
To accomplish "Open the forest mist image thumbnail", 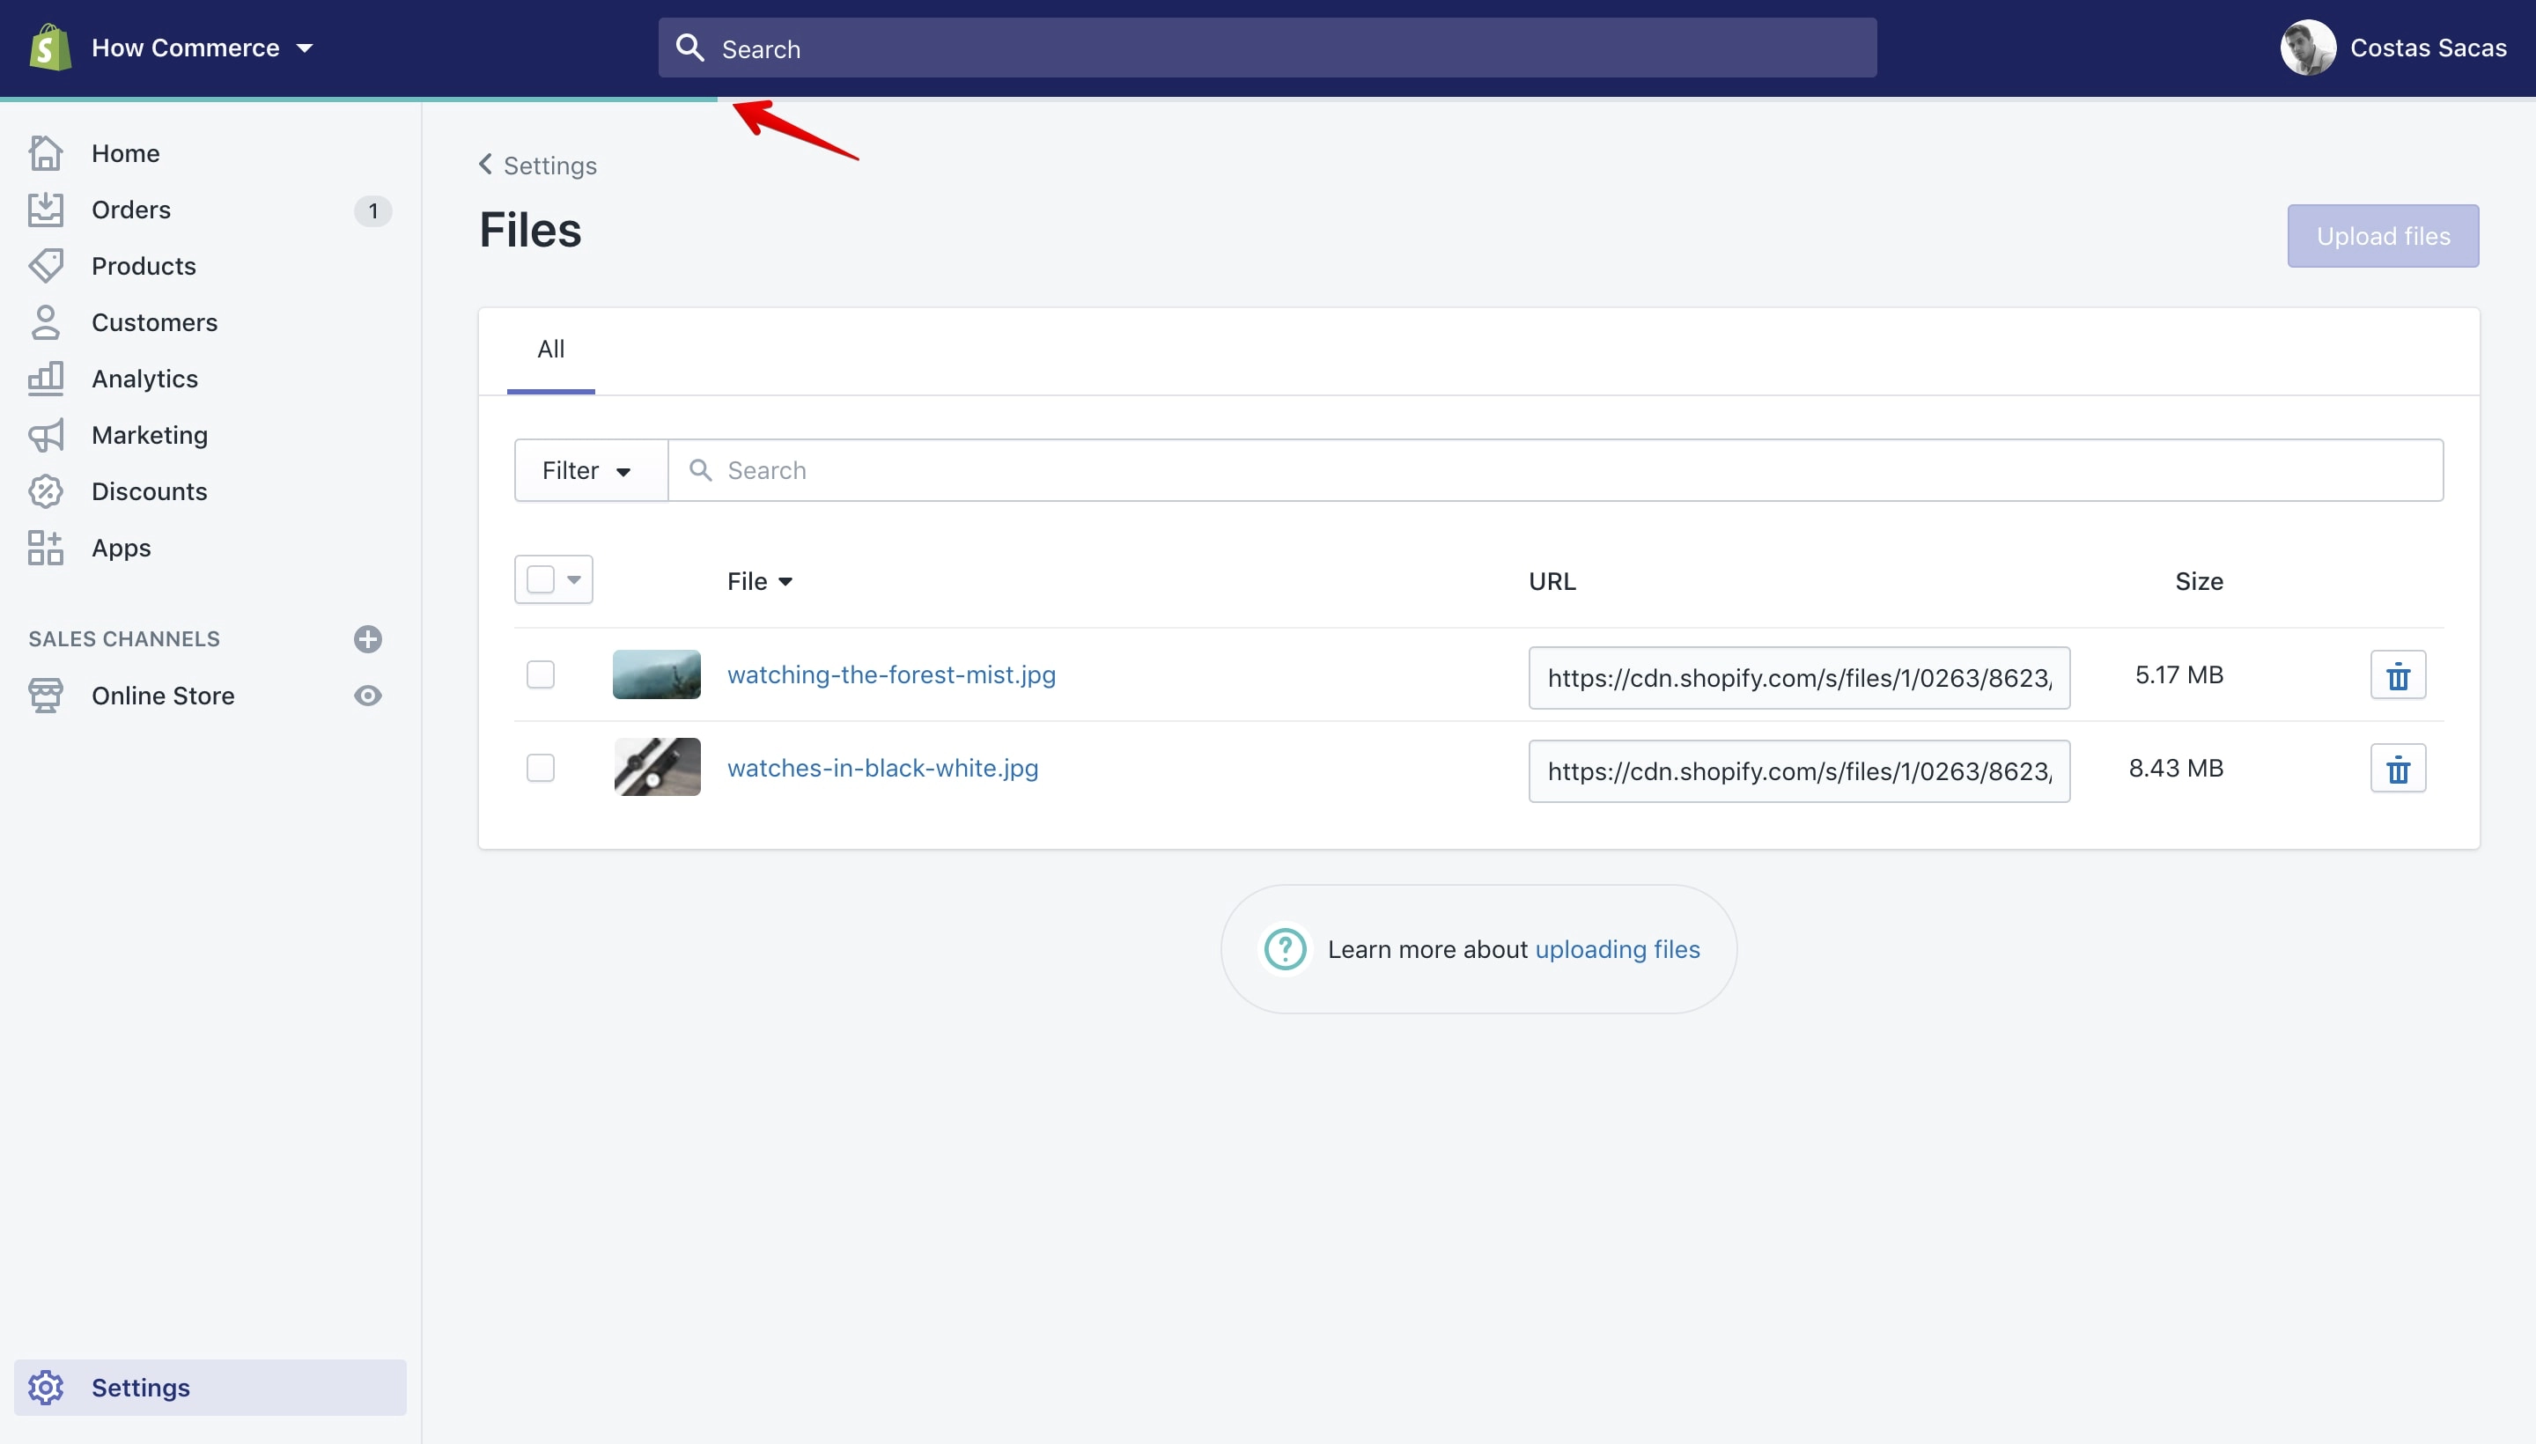I will tap(657, 675).
